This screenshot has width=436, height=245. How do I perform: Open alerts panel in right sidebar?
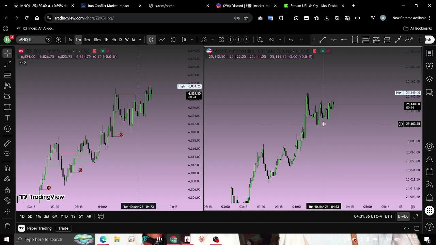pos(430,66)
